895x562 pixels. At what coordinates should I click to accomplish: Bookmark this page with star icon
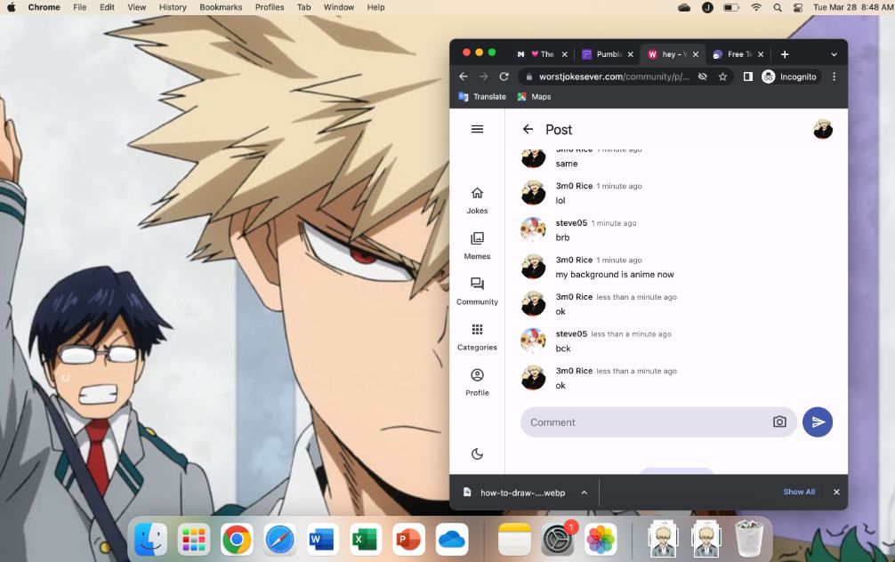coord(722,76)
